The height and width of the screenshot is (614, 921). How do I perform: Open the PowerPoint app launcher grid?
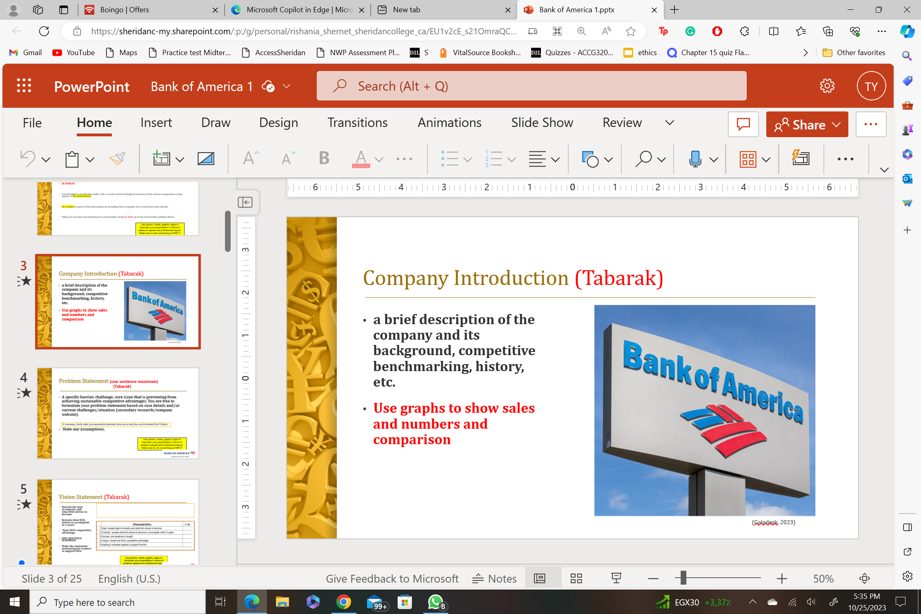pyautogui.click(x=24, y=86)
